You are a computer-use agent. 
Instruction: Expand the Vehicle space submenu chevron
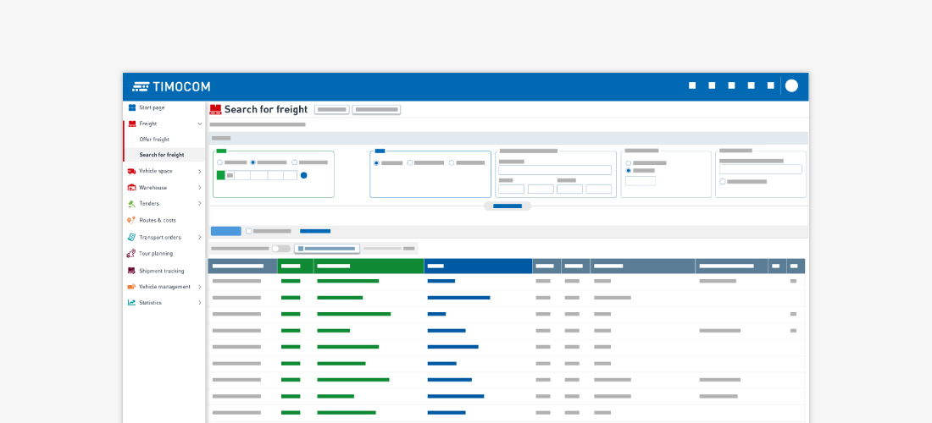point(200,172)
